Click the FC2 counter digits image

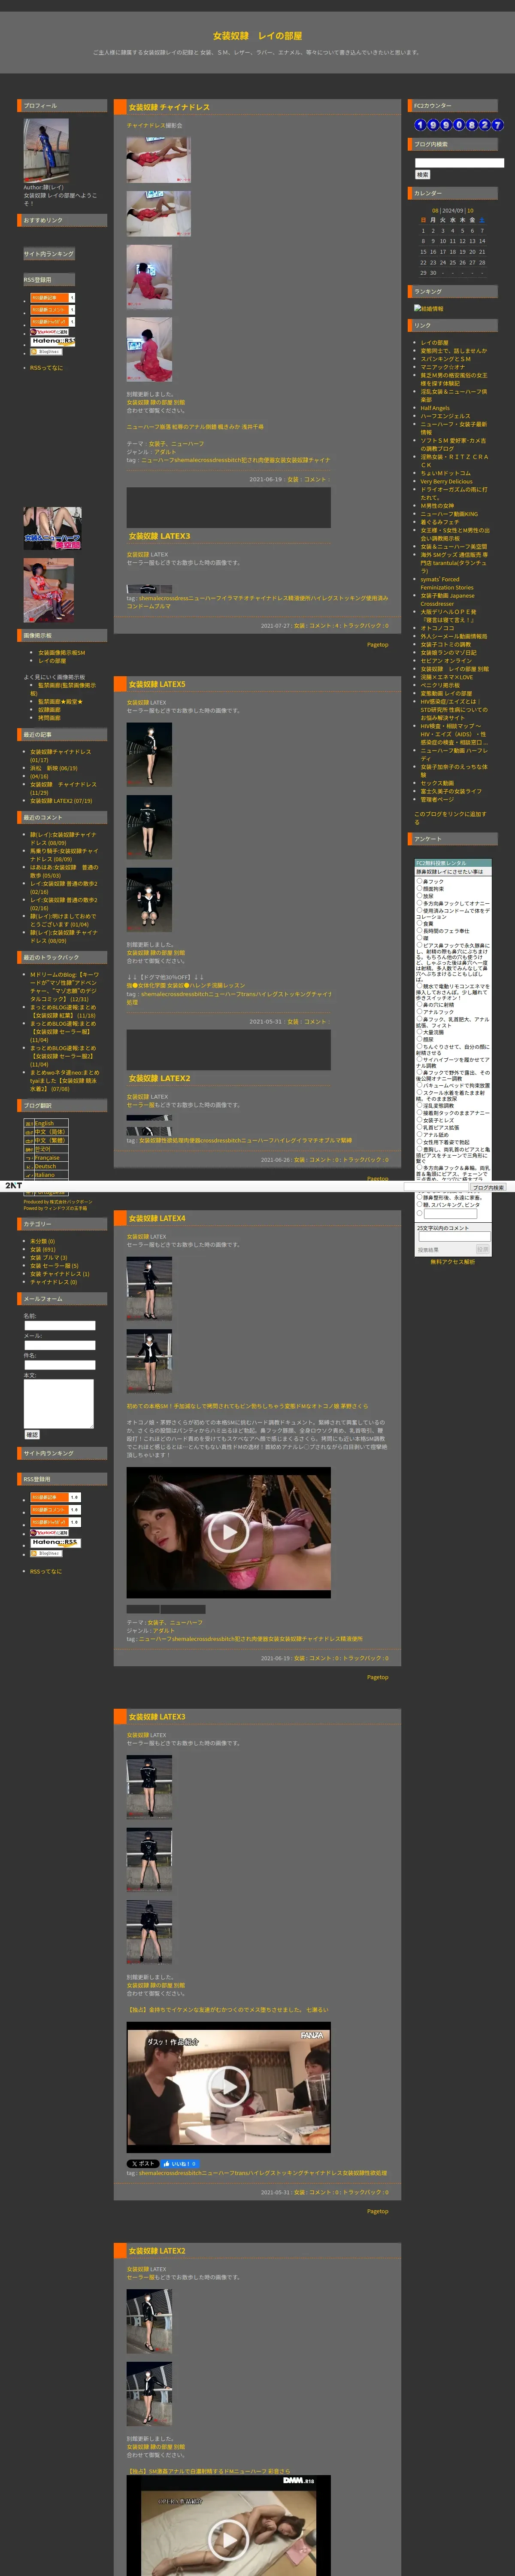click(x=459, y=125)
